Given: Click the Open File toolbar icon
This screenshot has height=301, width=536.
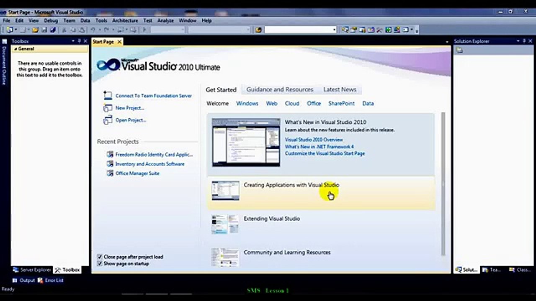Looking at the screenshot, I should tap(35, 30).
